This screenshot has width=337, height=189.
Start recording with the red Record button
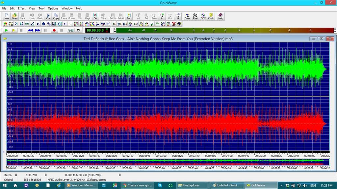click(54, 30)
